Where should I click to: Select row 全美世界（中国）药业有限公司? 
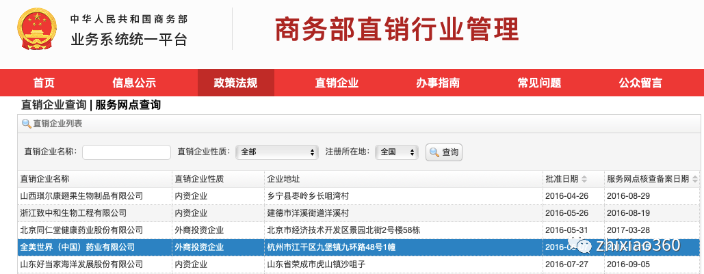pyautogui.click(x=358, y=247)
